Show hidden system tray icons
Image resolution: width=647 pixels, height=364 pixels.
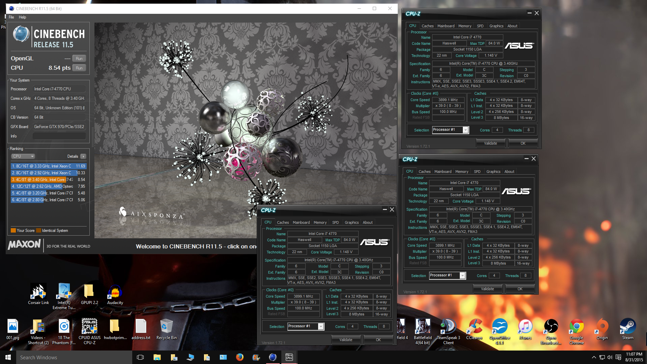coord(594,357)
